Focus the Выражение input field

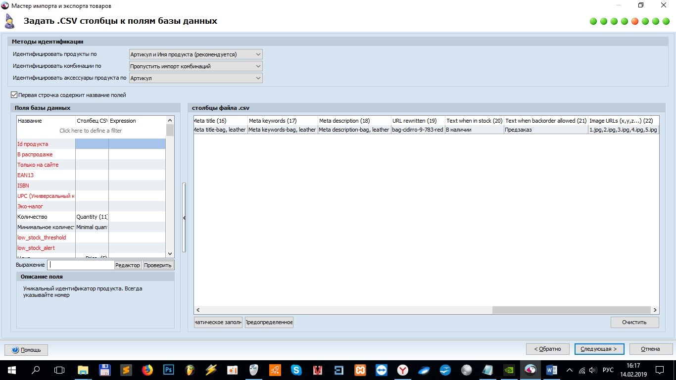pos(81,265)
